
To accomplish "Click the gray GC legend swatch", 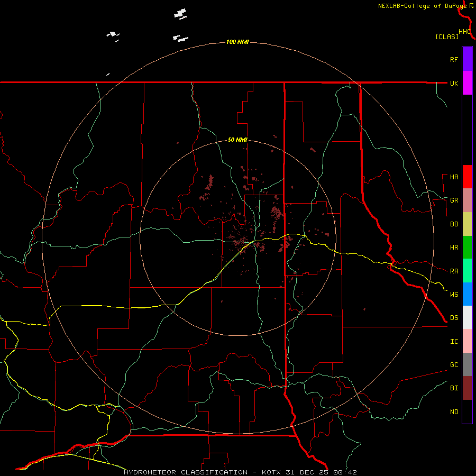I will point(467,364).
